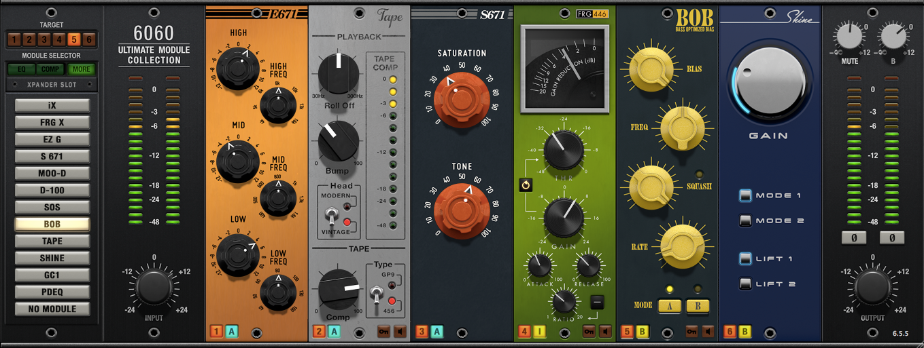Select target slot 1
924x348 pixels.
14,39
